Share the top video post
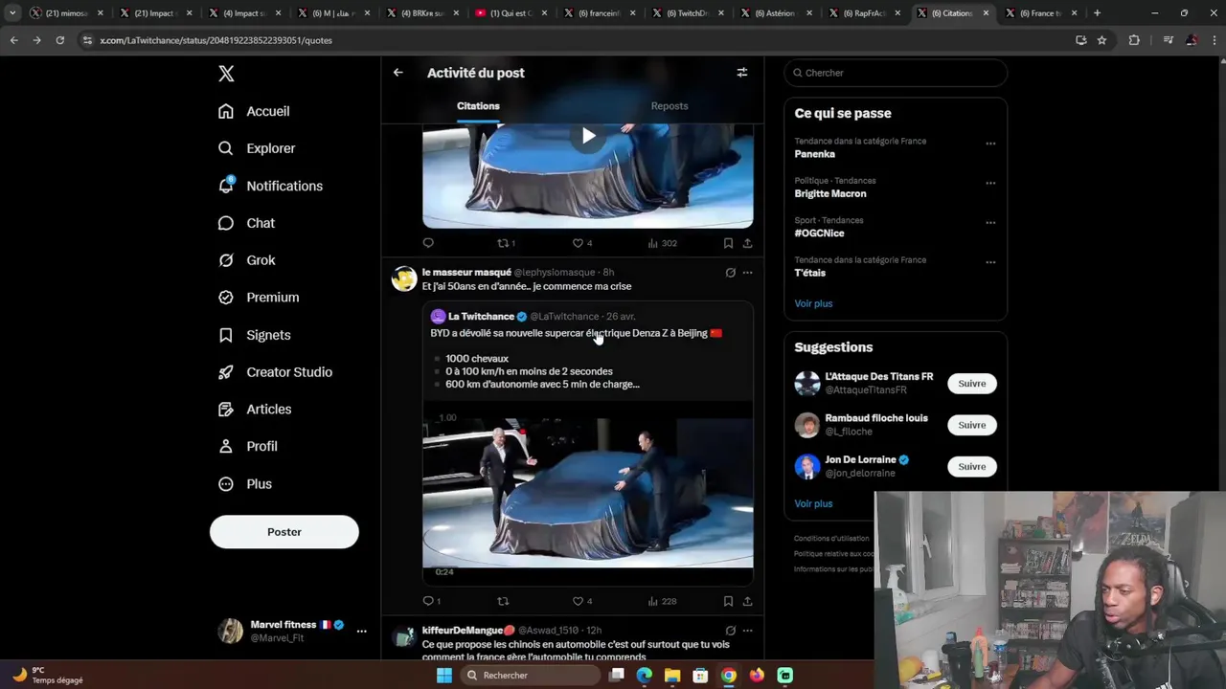The width and height of the screenshot is (1226, 689). tap(747, 243)
